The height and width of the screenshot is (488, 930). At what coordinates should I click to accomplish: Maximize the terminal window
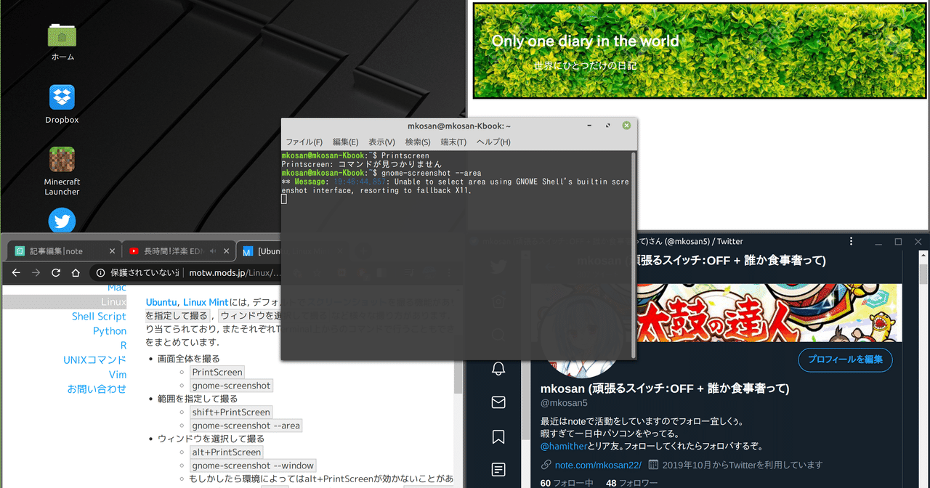tap(608, 126)
